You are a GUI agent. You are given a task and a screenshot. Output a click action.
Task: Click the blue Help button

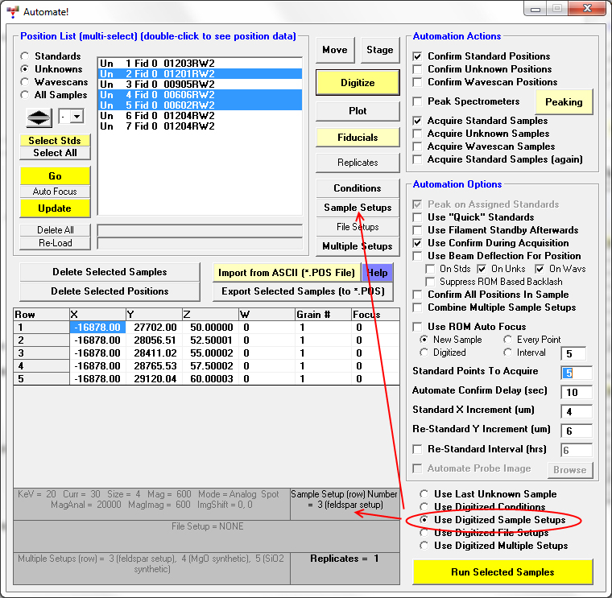point(377,273)
